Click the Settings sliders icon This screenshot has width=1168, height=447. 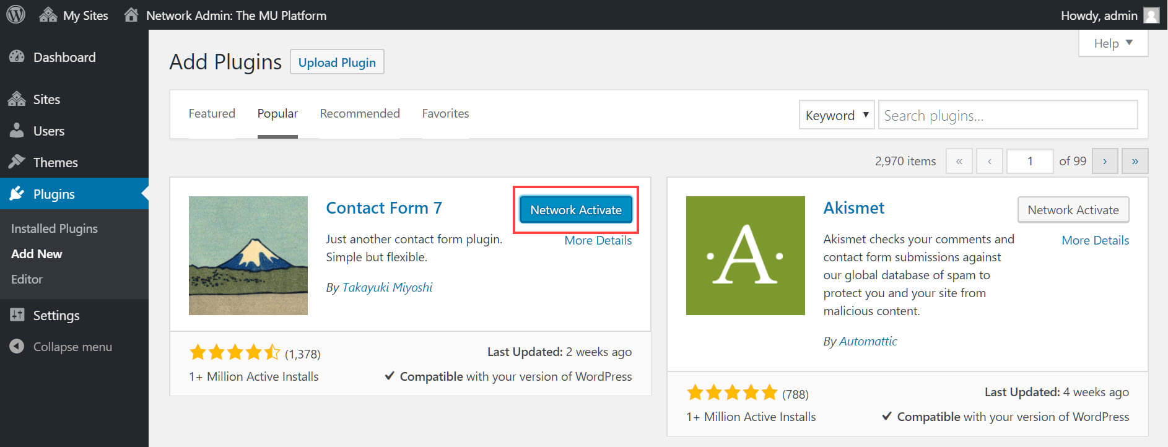pyautogui.click(x=17, y=315)
